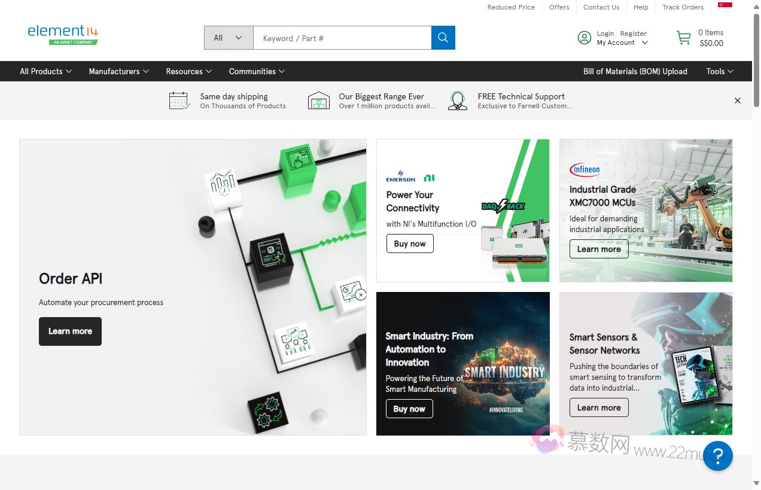761x490 pixels.
Task: Expand the All category search dropdown
Action: (x=228, y=38)
